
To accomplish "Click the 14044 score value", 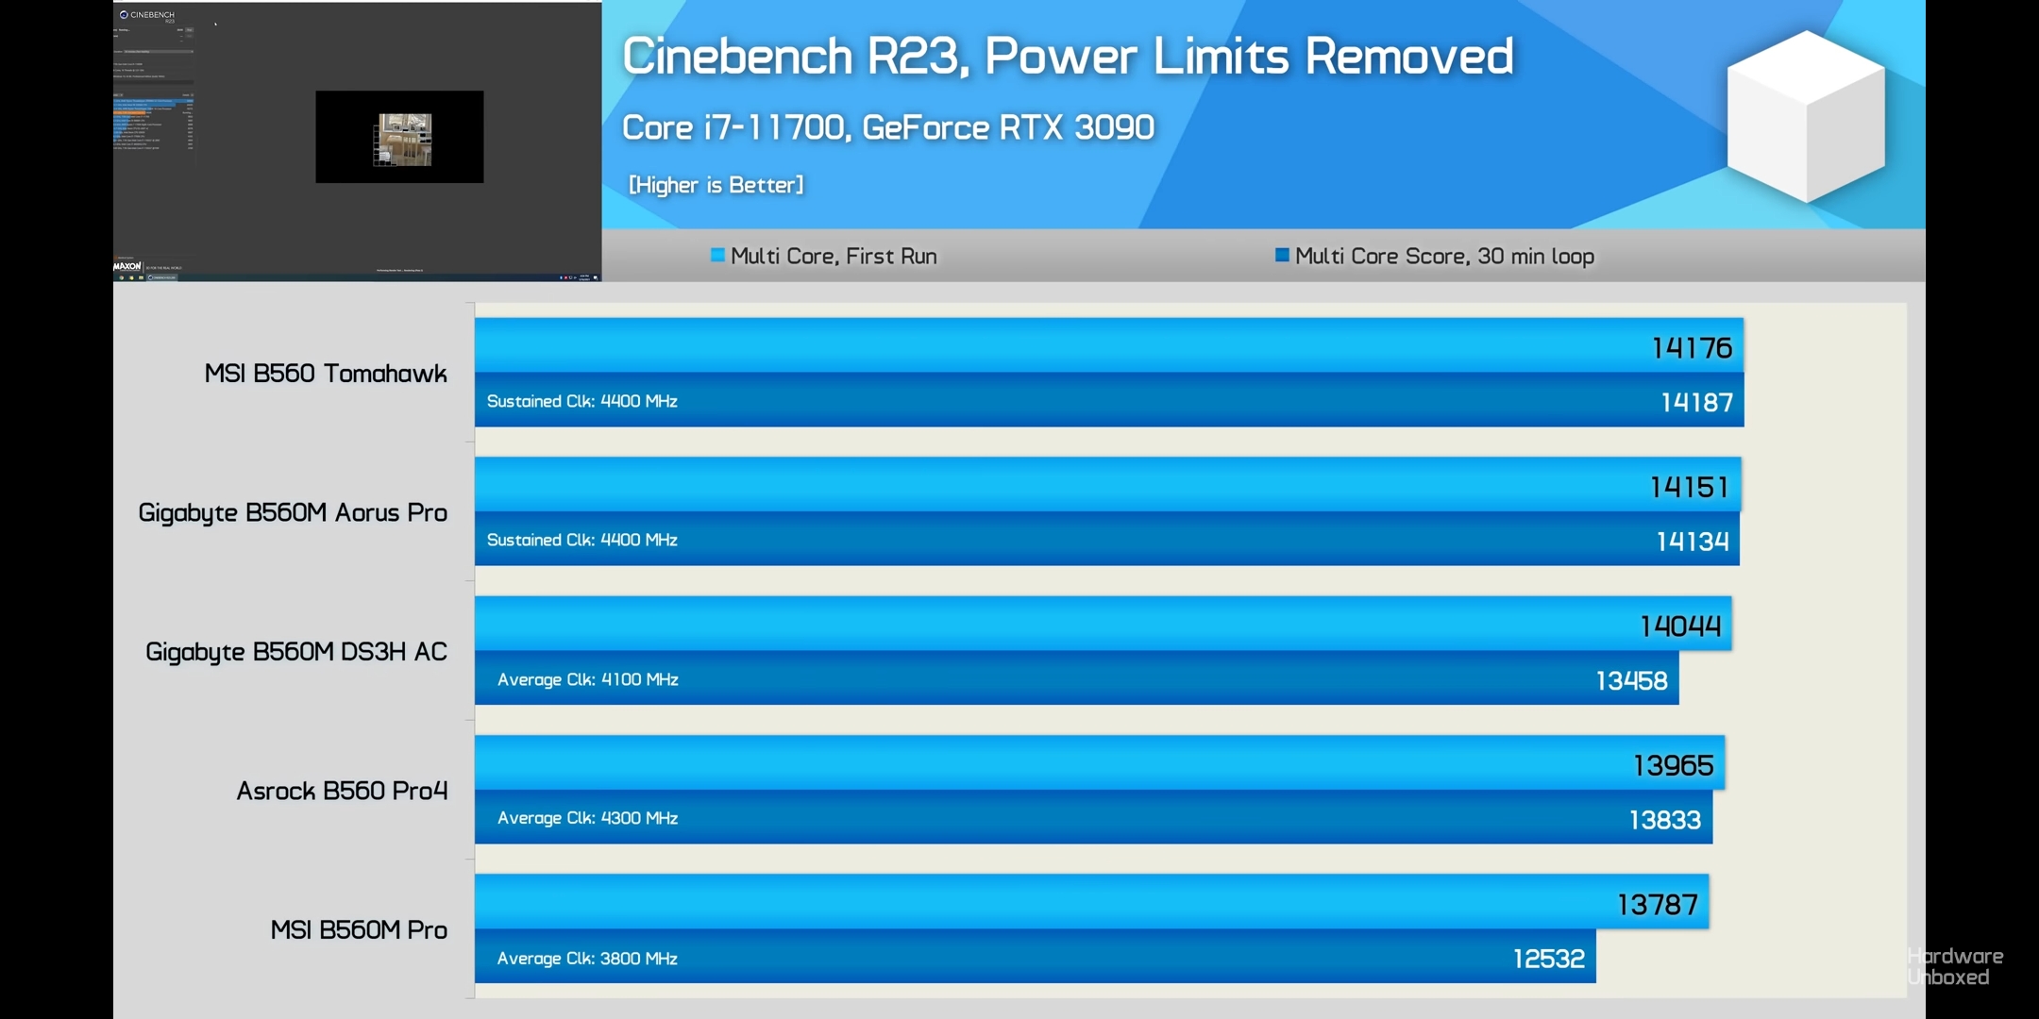I will [1680, 626].
